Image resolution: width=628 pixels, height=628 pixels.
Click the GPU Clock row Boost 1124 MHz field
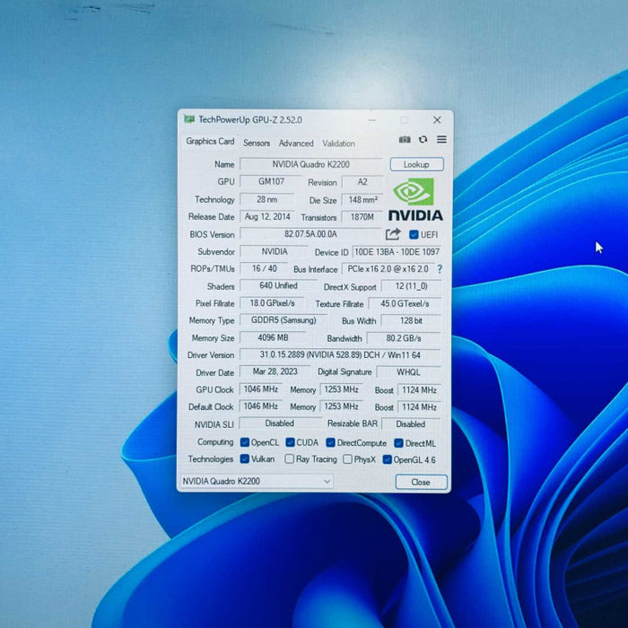419,389
